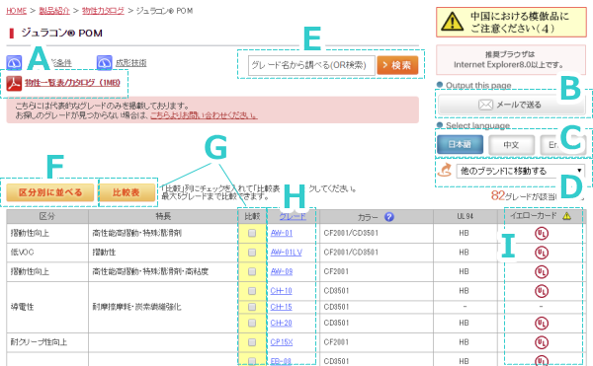The width and height of the screenshot is (593, 366).
Task: Click the 特長 column header
Action: 163,217
